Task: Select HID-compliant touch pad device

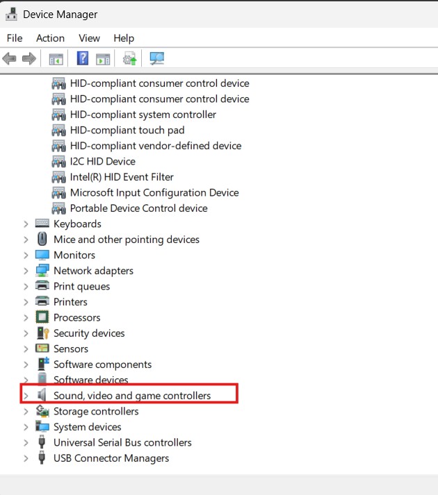Action: pos(127,130)
